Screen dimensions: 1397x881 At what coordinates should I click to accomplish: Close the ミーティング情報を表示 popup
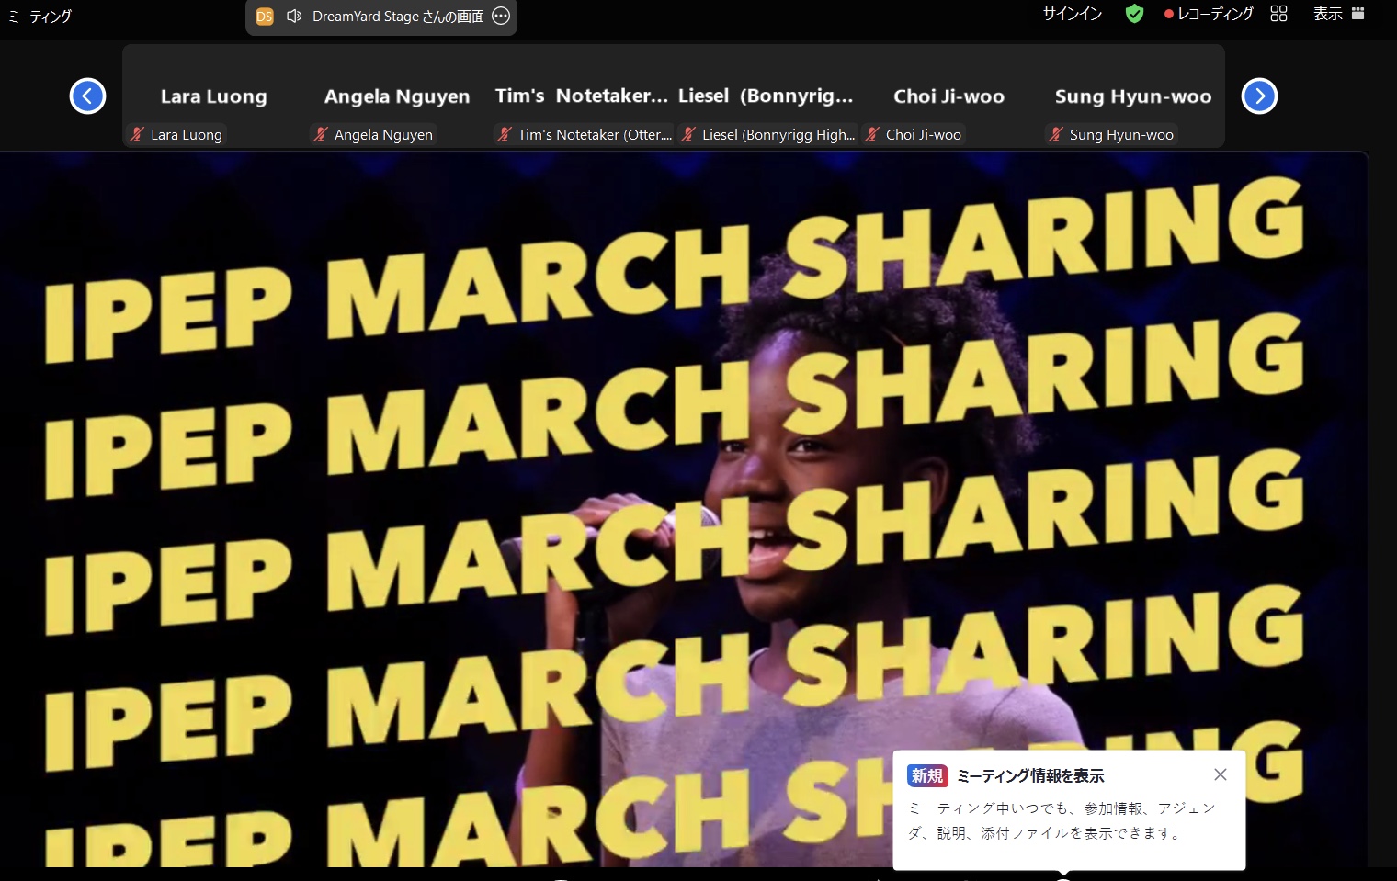(1220, 774)
